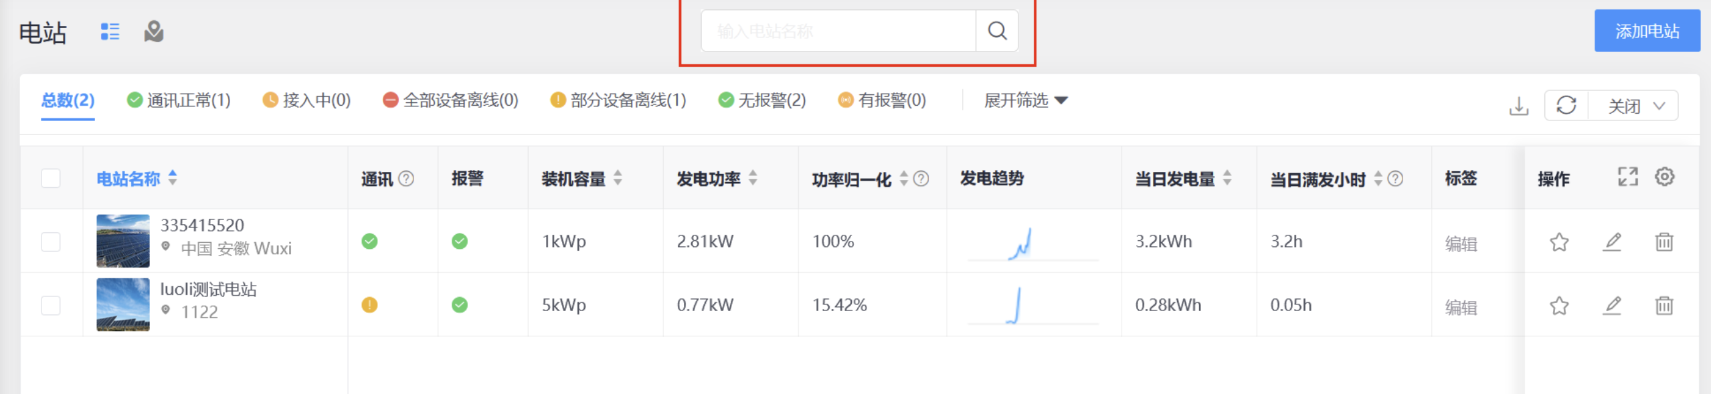
Task: Favorite station 335415520 with star
Action: (x=1559, y=241)
